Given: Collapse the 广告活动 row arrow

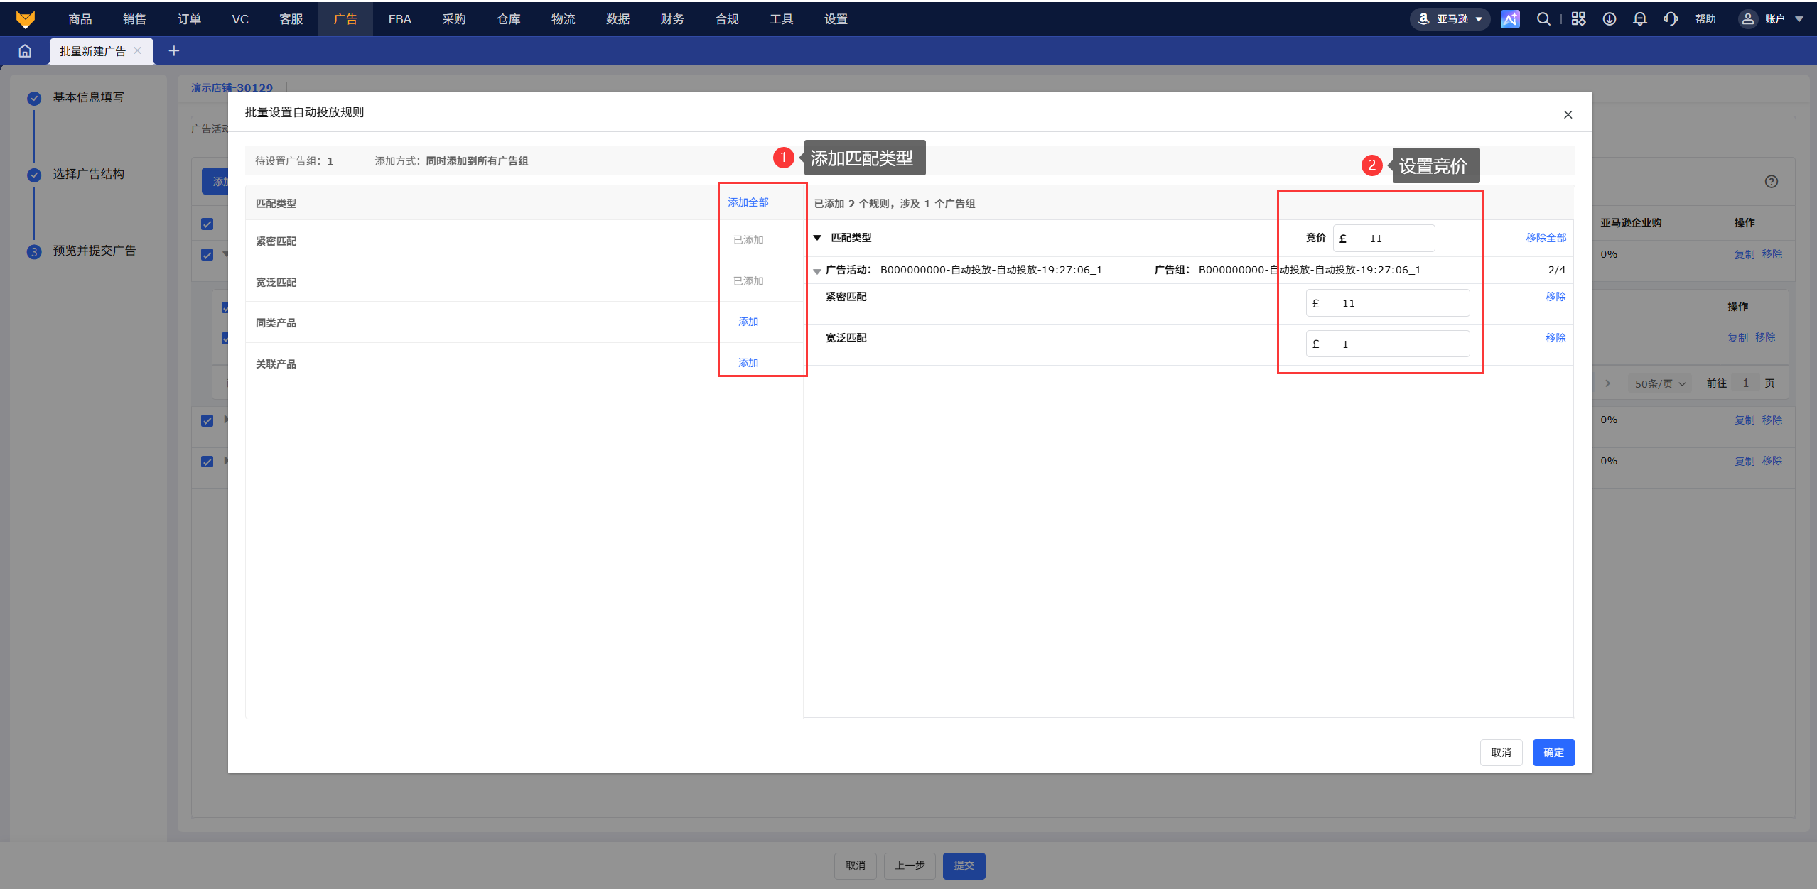Looking at the screenshot, I should pyautogui.click(x=817, y=271).
